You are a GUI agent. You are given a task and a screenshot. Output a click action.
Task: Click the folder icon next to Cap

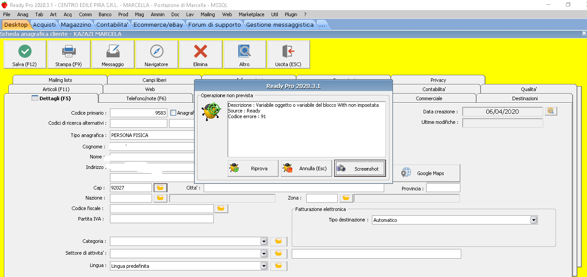(160, 188)
